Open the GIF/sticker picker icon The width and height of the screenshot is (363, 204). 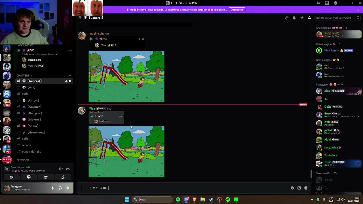click(x=299, y=188)
